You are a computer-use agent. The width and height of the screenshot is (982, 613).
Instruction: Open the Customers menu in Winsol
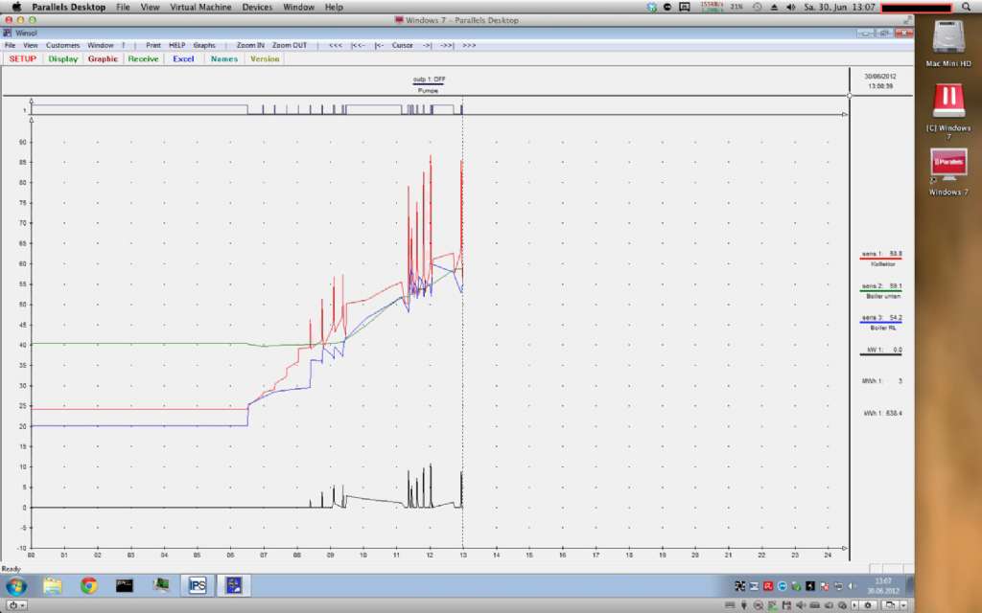63,45
